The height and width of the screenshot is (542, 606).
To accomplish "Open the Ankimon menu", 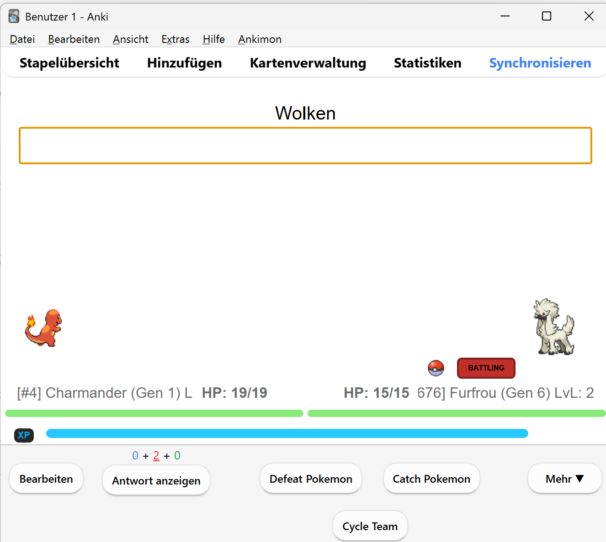I will click(x=260, y=39).
